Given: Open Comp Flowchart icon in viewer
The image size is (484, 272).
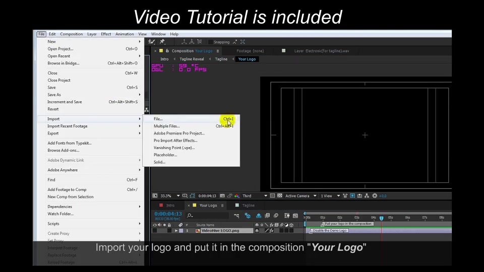Looking at the screenshot, I should click(367, 196).
